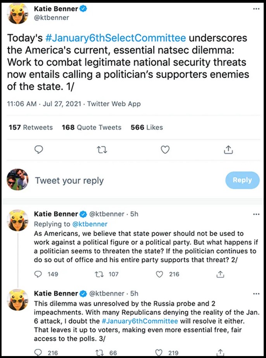View the list of 157 Retweets
This screenshot has height=358, width=266.
pos(31,127)
